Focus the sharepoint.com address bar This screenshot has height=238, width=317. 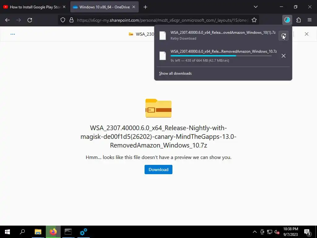163,20
